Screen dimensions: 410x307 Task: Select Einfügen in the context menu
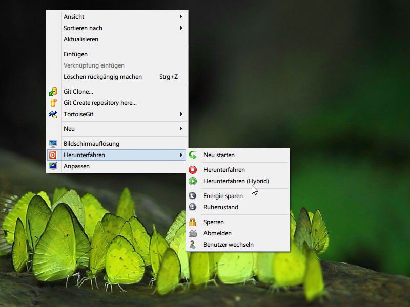coord(117,54)
